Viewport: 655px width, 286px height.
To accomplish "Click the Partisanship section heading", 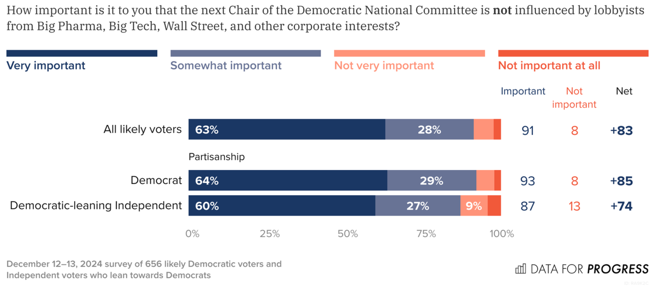I will coord(216,157).
